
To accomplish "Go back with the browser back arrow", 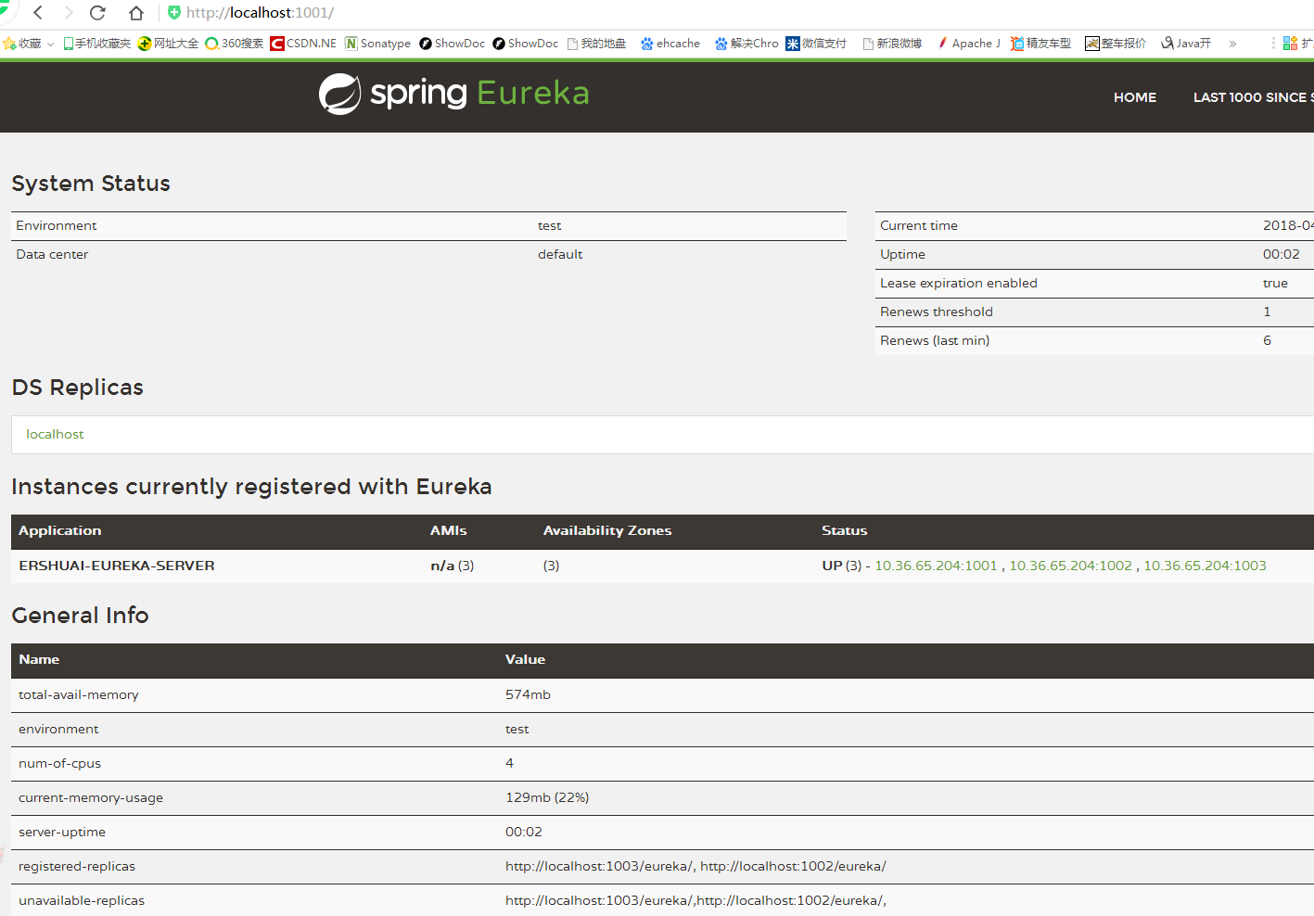I will tap(38, 13).
